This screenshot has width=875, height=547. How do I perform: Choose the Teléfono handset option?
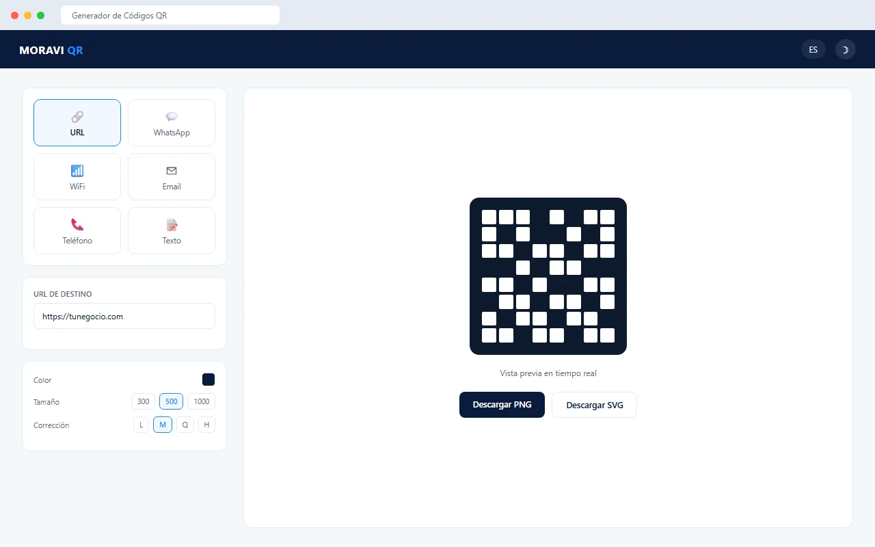point(77,231)
